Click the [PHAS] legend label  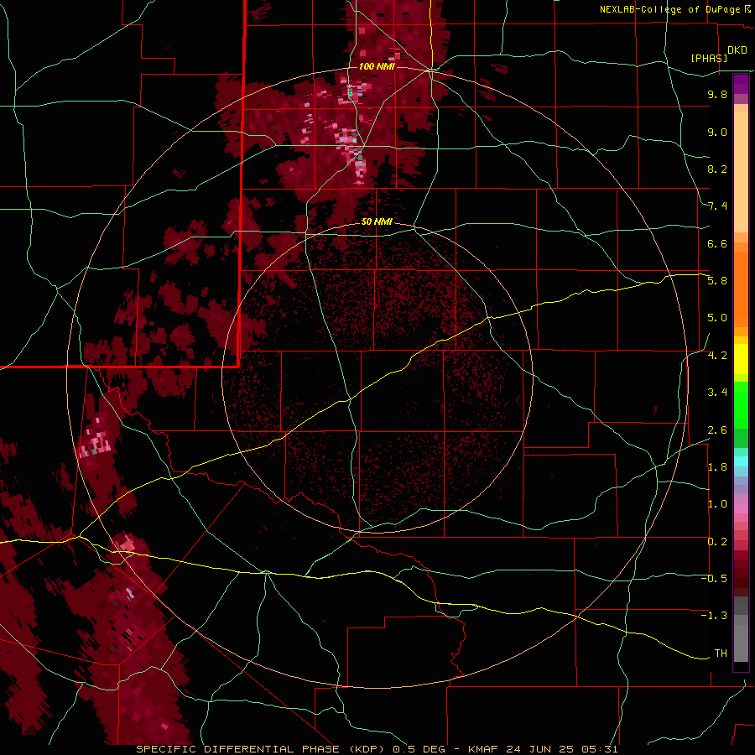[x=709, y=58]
